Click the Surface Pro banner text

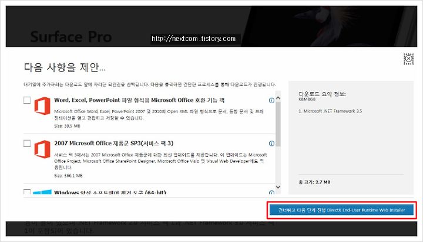click(71, 36)
